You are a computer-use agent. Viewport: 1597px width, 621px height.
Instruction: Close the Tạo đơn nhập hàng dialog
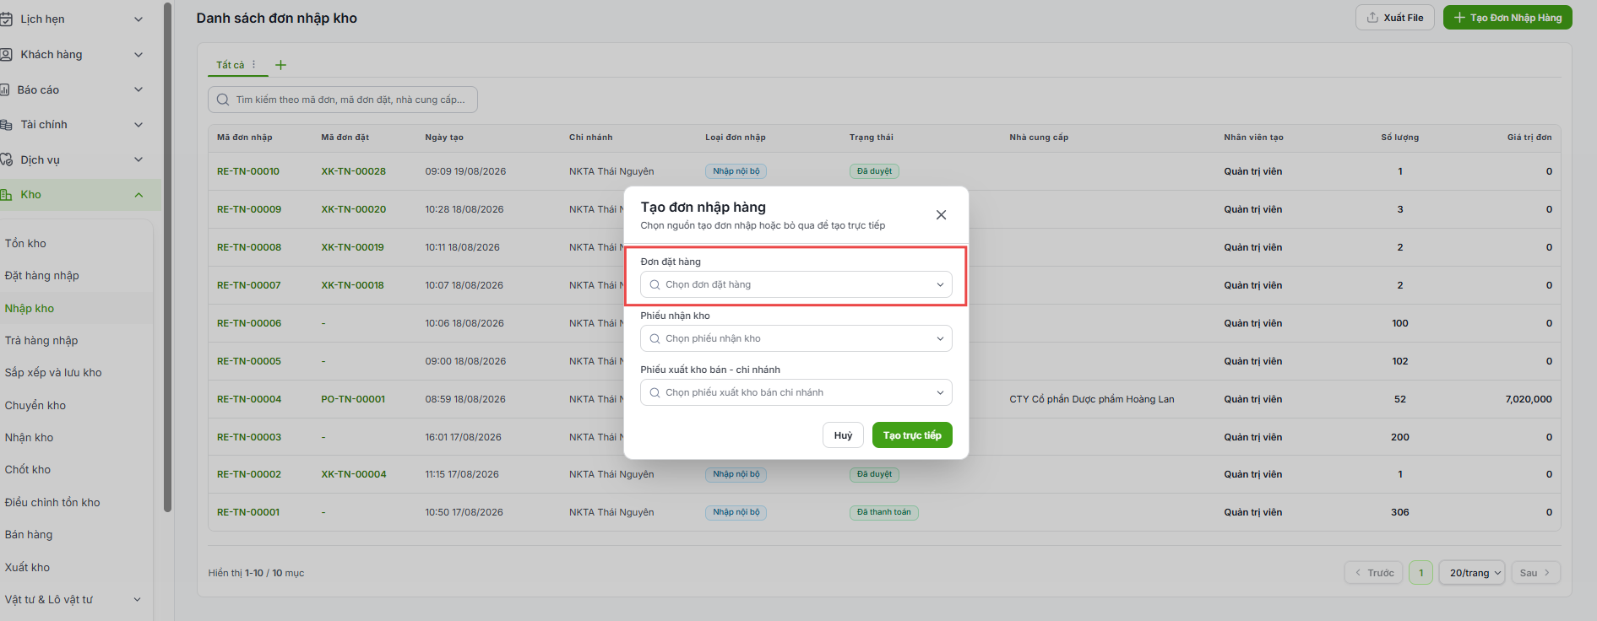click(x=941, y=215)
